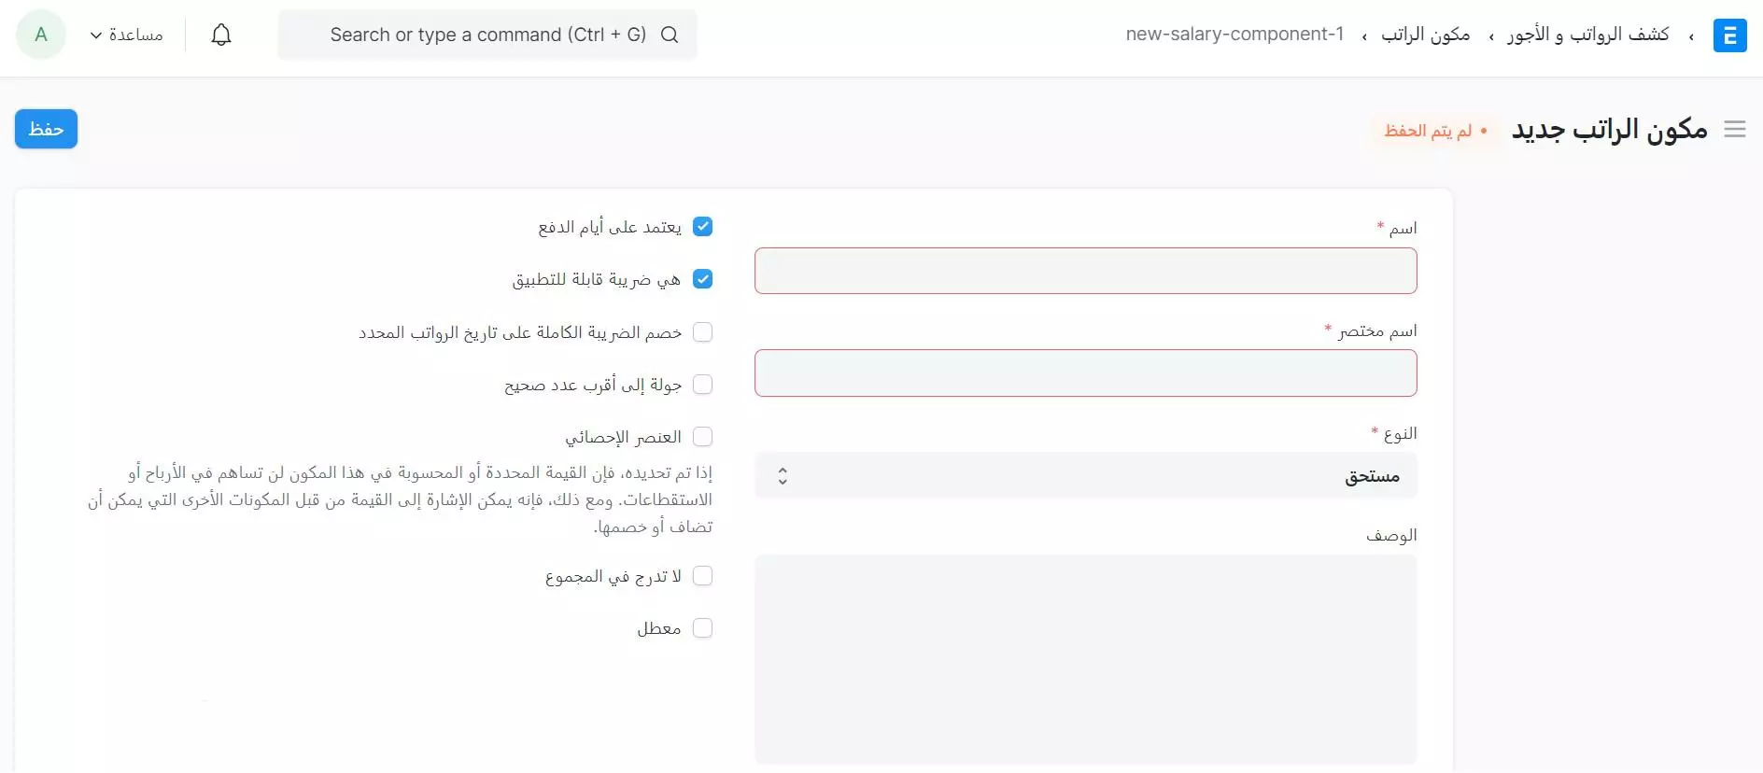Open "كشف الرواتب و الأجور" breadcrumb

1587,35
